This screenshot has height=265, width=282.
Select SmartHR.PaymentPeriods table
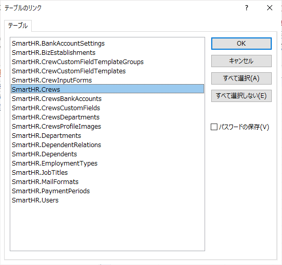coord(107,191)
